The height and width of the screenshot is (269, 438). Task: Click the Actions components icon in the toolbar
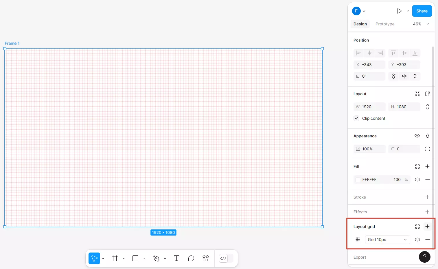pos(206,258)
